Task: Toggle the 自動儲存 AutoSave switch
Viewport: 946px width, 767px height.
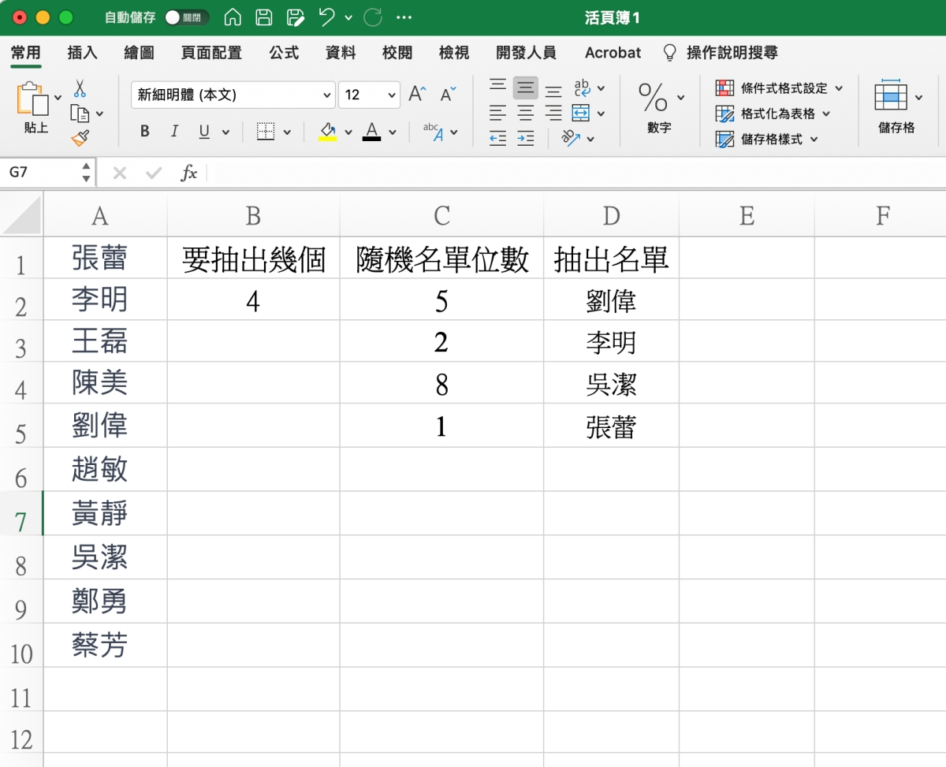Action: [186, 17]
